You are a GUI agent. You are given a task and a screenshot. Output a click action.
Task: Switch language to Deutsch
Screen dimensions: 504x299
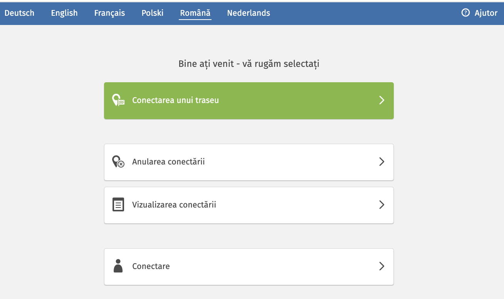(x=20, y=13)
